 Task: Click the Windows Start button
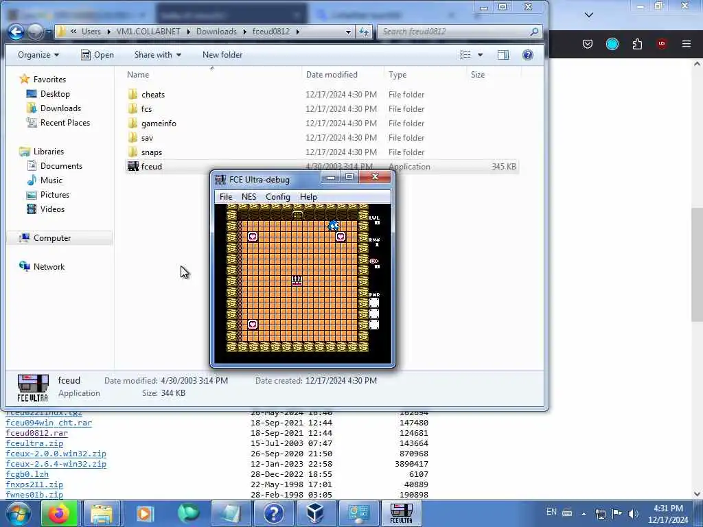[18, 513]
